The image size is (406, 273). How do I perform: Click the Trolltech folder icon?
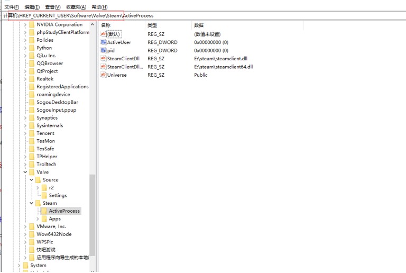(32, 165)
